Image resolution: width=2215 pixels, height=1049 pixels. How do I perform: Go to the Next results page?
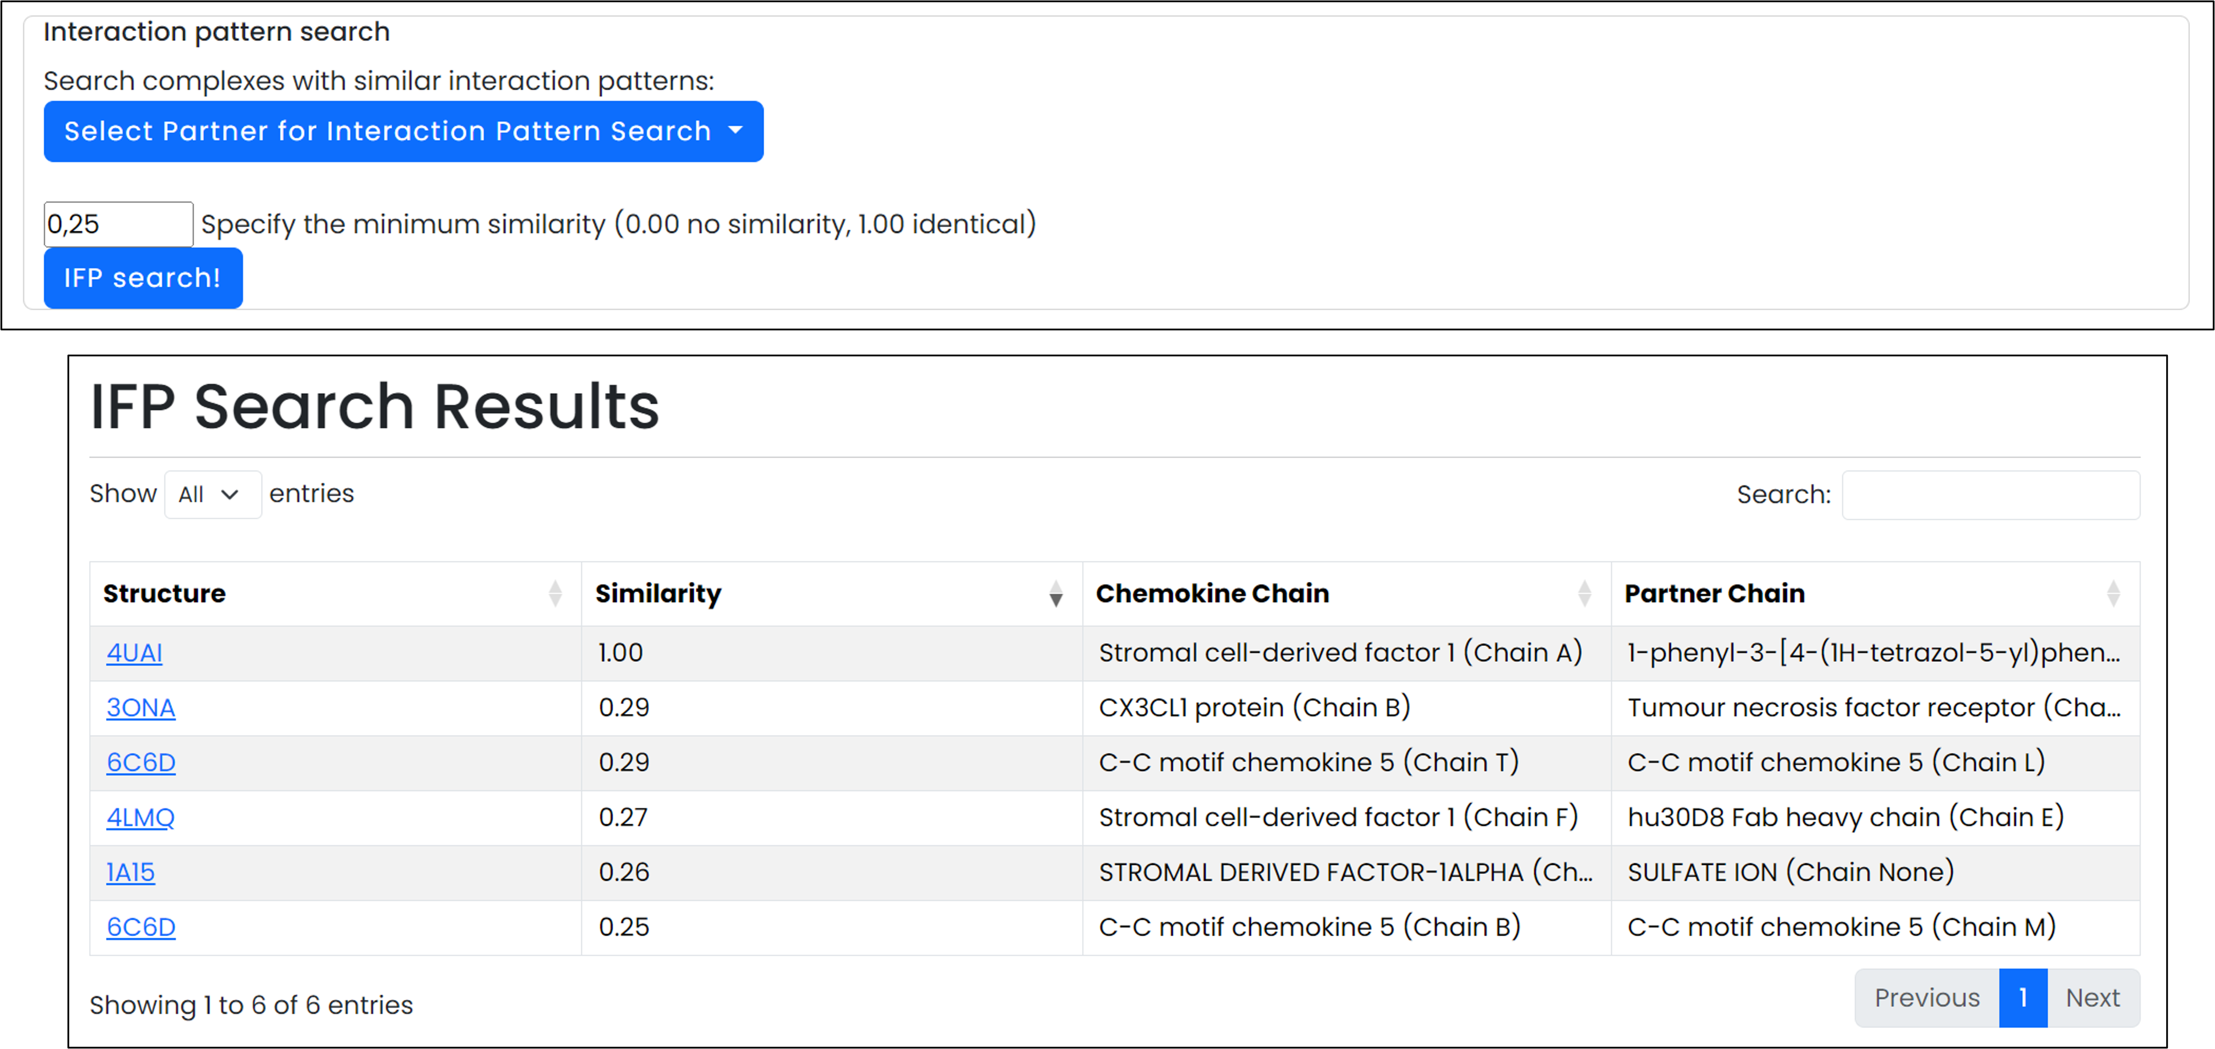coord(2093,997)
